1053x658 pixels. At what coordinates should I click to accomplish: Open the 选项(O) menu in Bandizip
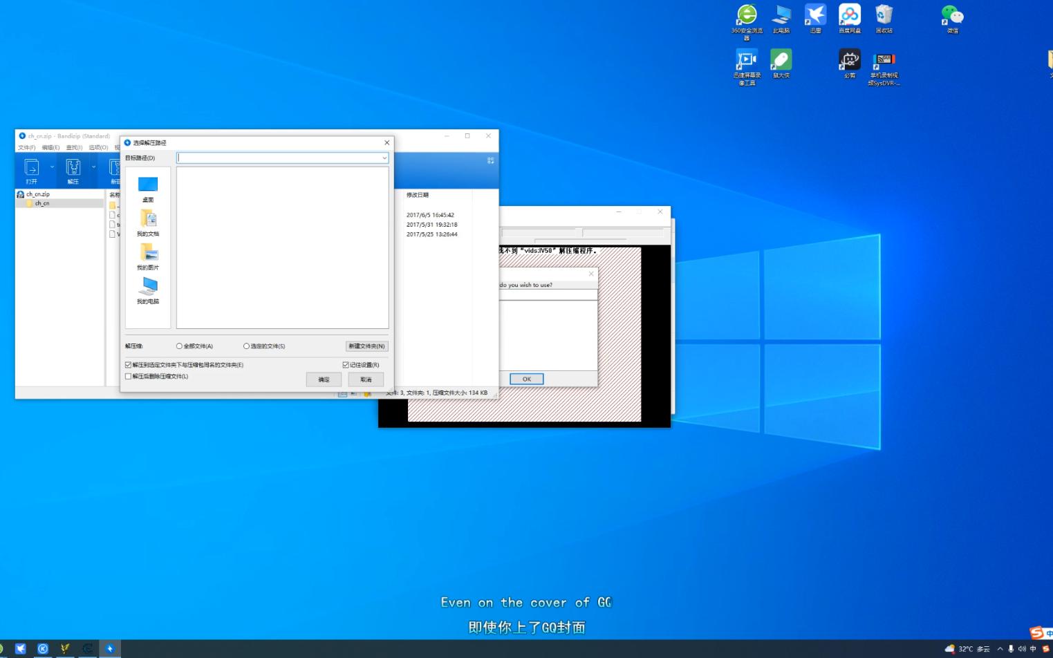point(98,147)
